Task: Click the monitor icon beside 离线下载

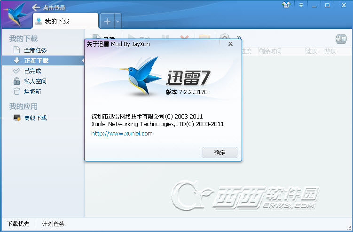Action: pos(17,118)
